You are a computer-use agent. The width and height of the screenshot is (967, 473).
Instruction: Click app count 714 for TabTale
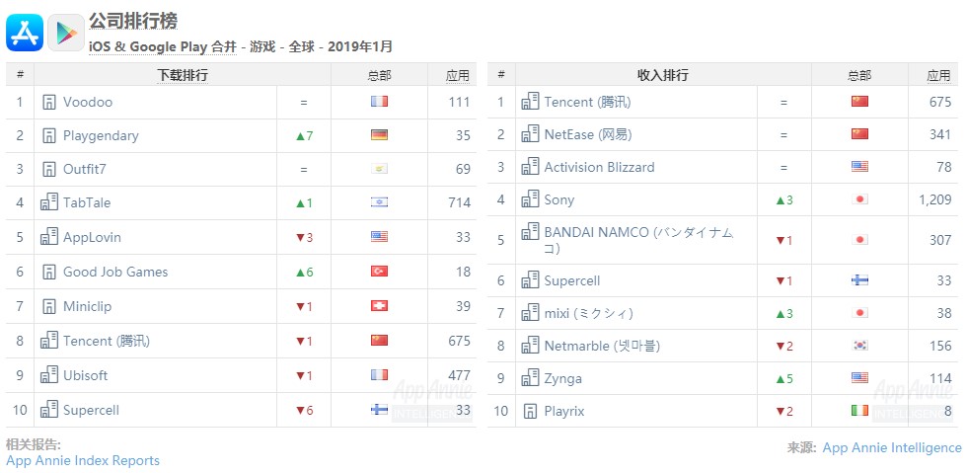coord(458,202)
